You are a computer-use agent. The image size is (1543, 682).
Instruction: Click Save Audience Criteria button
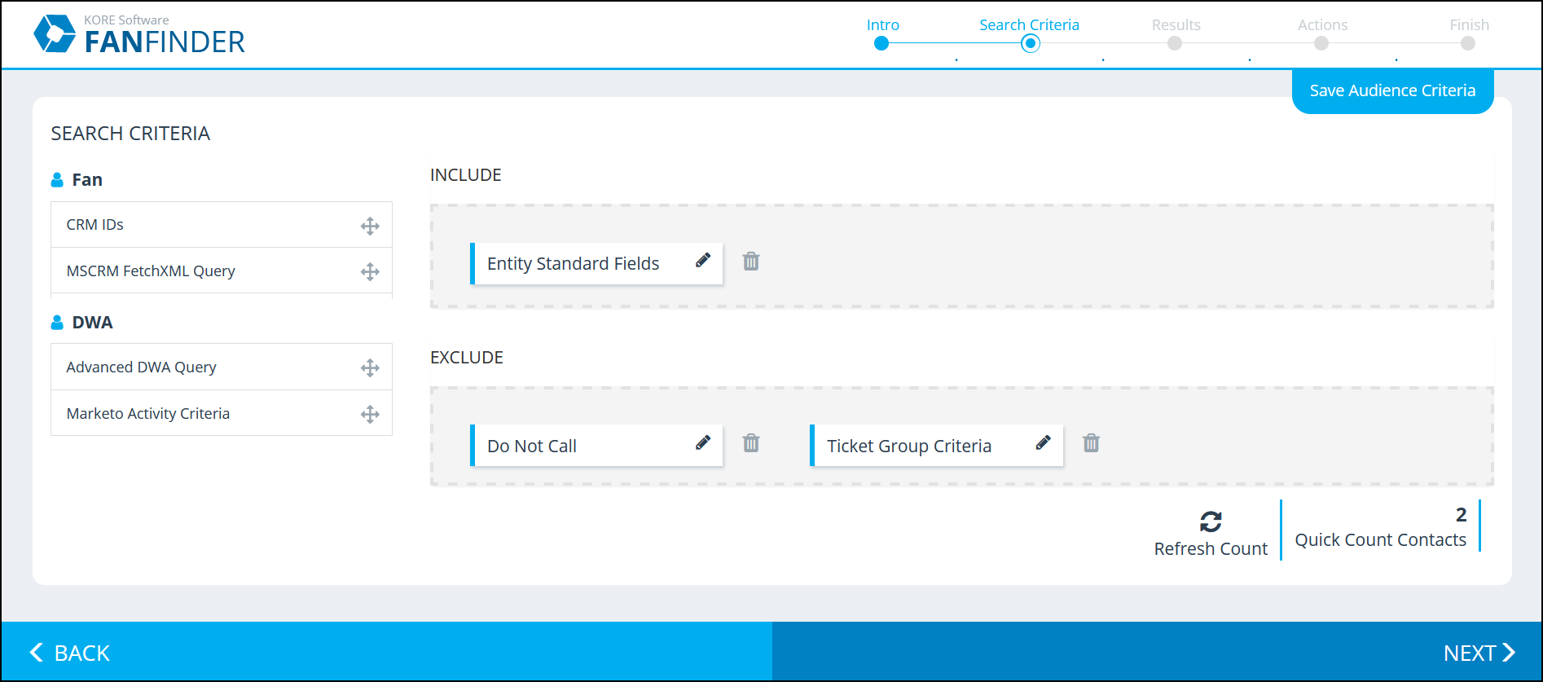[x=1392, y=90]
